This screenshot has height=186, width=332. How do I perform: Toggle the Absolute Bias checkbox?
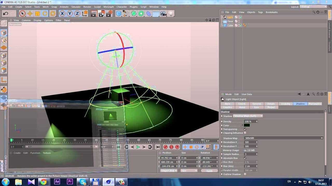tap(245, 158)
